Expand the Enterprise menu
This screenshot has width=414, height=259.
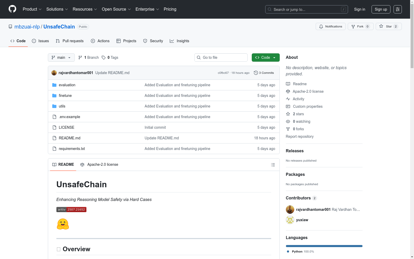click(x=147, y=9)
